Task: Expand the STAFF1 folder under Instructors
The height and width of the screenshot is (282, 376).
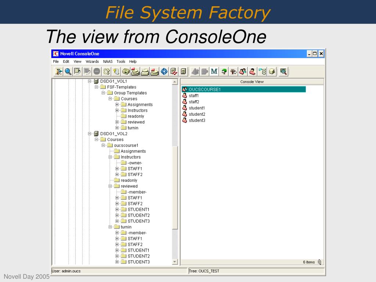Action: click(x=117, y=169)
